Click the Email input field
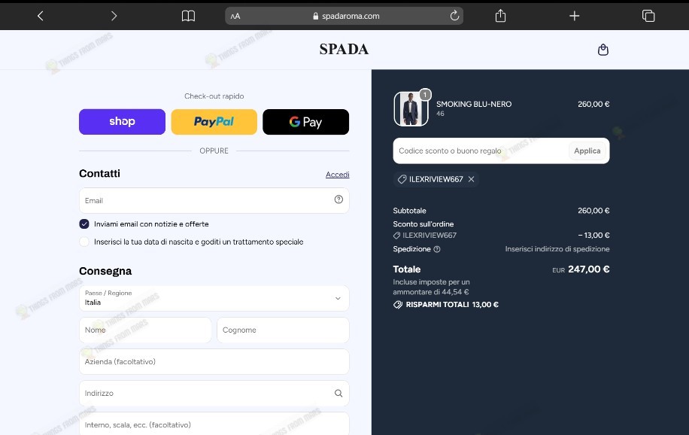The width and height of the screenshot is (689, 435). [214, 200]
